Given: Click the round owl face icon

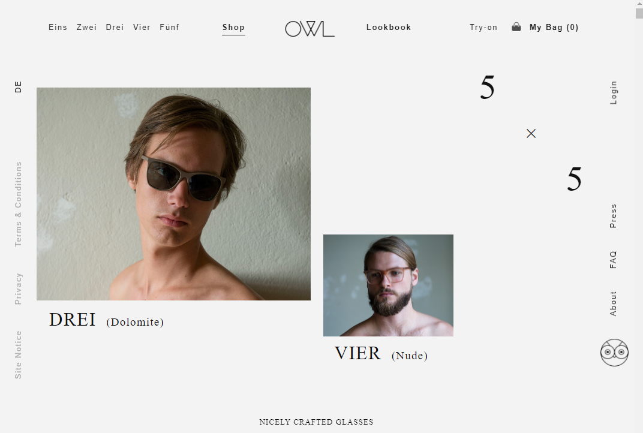Looking at the screenshot, I should click(x=614, y=353).
